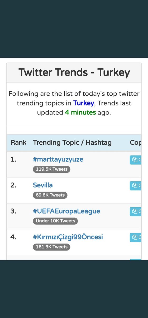
Task: Click rank number 1. in the table
Action: point(13,159)
